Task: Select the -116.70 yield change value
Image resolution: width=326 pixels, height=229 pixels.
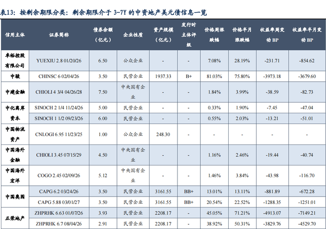Action: click(x=307, y=176)
